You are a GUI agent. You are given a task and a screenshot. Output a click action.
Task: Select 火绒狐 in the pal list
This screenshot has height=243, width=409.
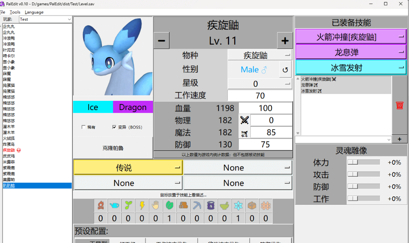(9, 139)
